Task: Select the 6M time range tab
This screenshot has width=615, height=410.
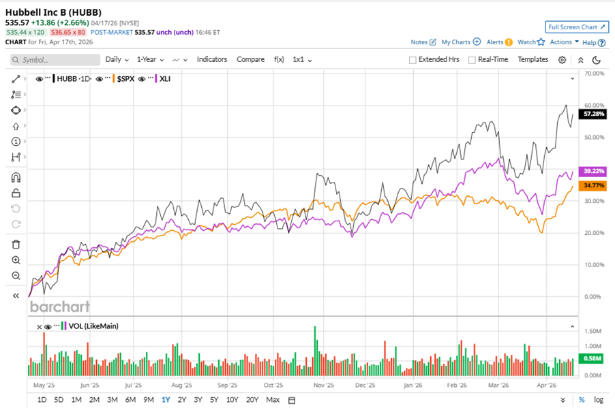Action: pos(130,400)
